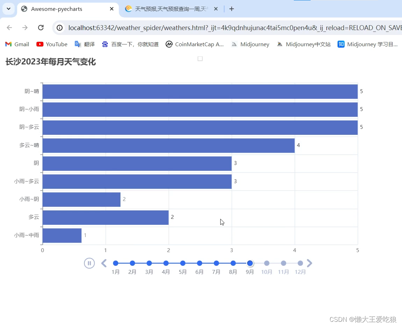Open the Midjourney中文站 bookmark
This screenshot has height=326, width=402.
[x=304, y=44]
